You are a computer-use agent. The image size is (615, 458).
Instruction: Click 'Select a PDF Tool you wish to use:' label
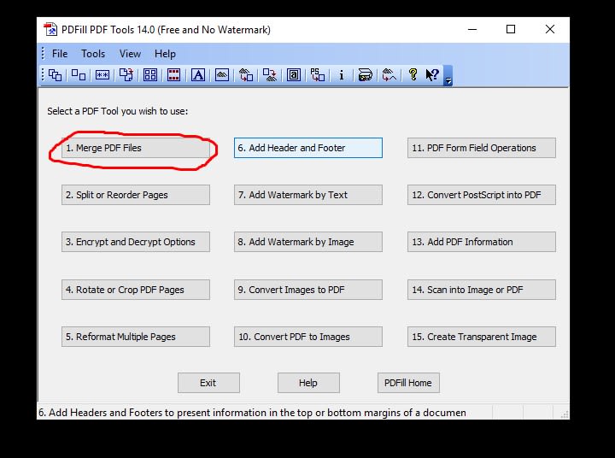tap(118, 111)
